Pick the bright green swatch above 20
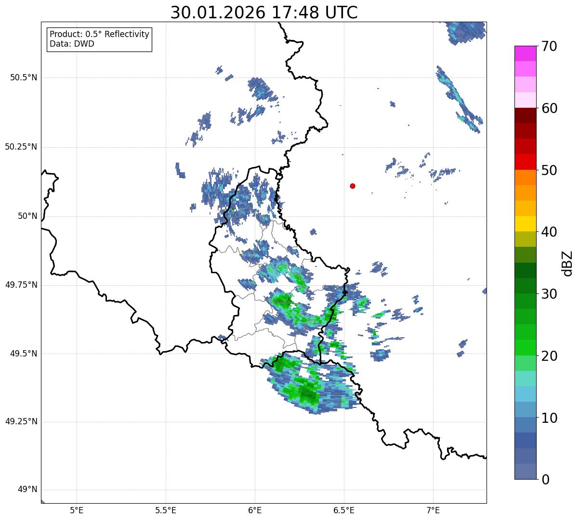The image size is (579, 520). (x=525, y=347)
